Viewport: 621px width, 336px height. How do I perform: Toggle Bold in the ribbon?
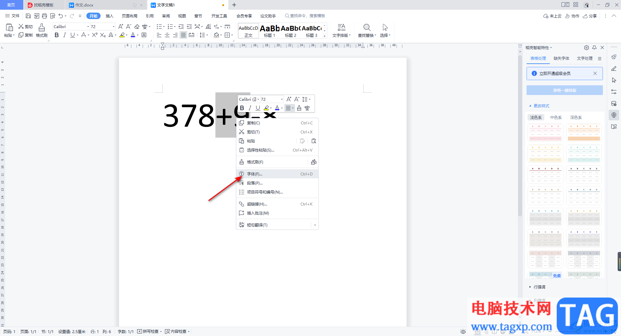coord(57,35)
